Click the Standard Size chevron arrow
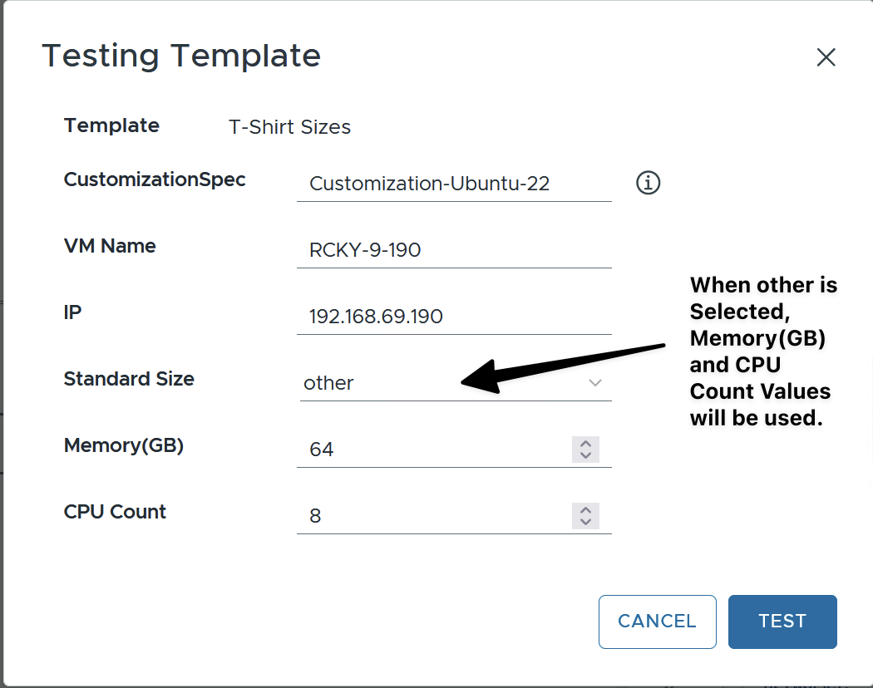The width and height of the screenshot is (873, 688). coord(594,383)
